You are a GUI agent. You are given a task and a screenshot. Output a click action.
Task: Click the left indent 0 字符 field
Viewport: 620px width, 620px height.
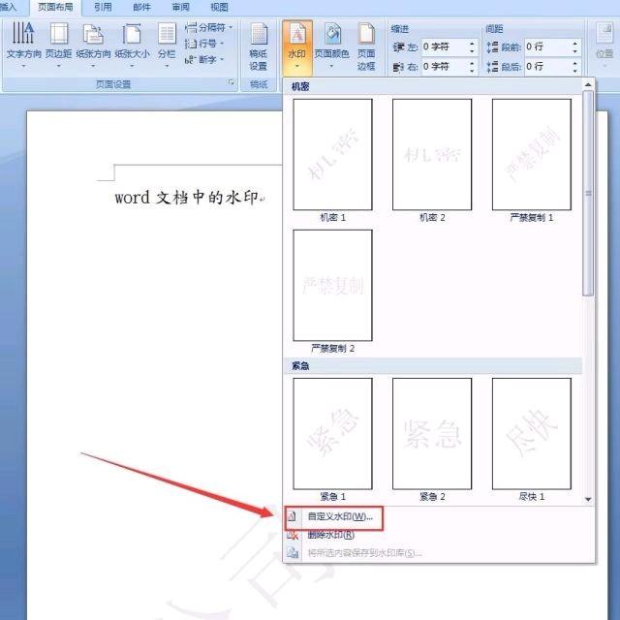point(445,47)
